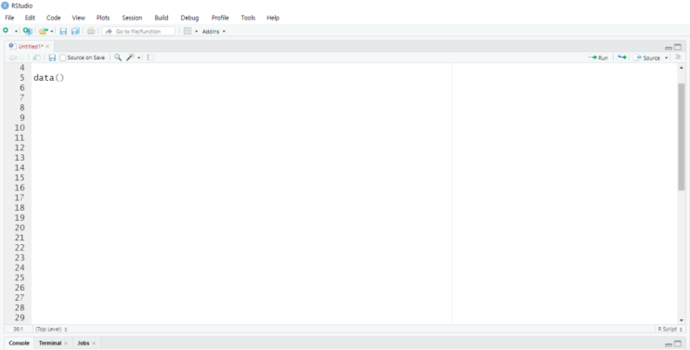The height and width of the screenshot is (350, 690).
Task: Click the Create a project icon
Action: click(x=28, y=31)
